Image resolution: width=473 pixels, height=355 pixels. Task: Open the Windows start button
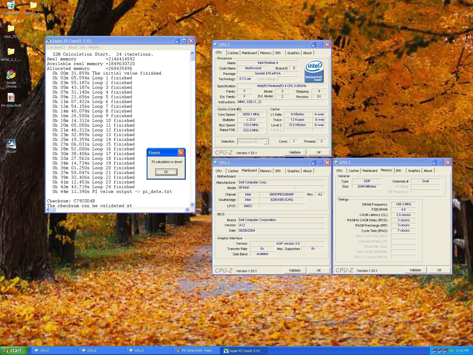point(14,351)
